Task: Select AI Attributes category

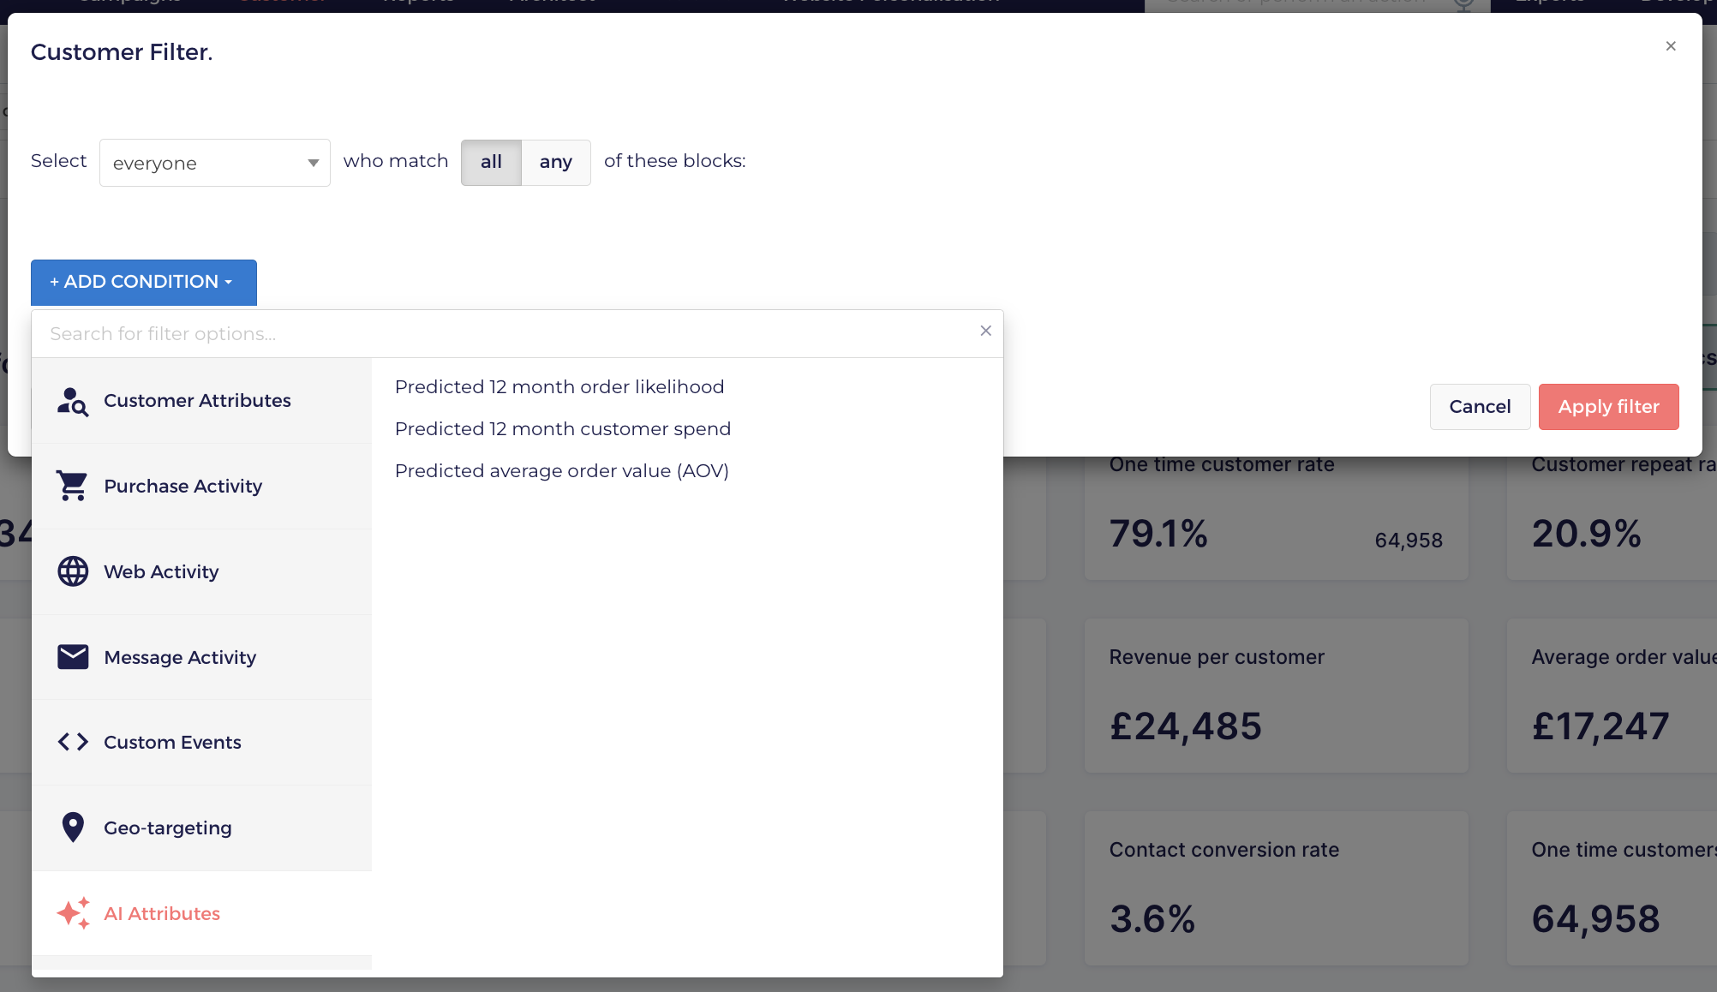Action: (202, 913)
